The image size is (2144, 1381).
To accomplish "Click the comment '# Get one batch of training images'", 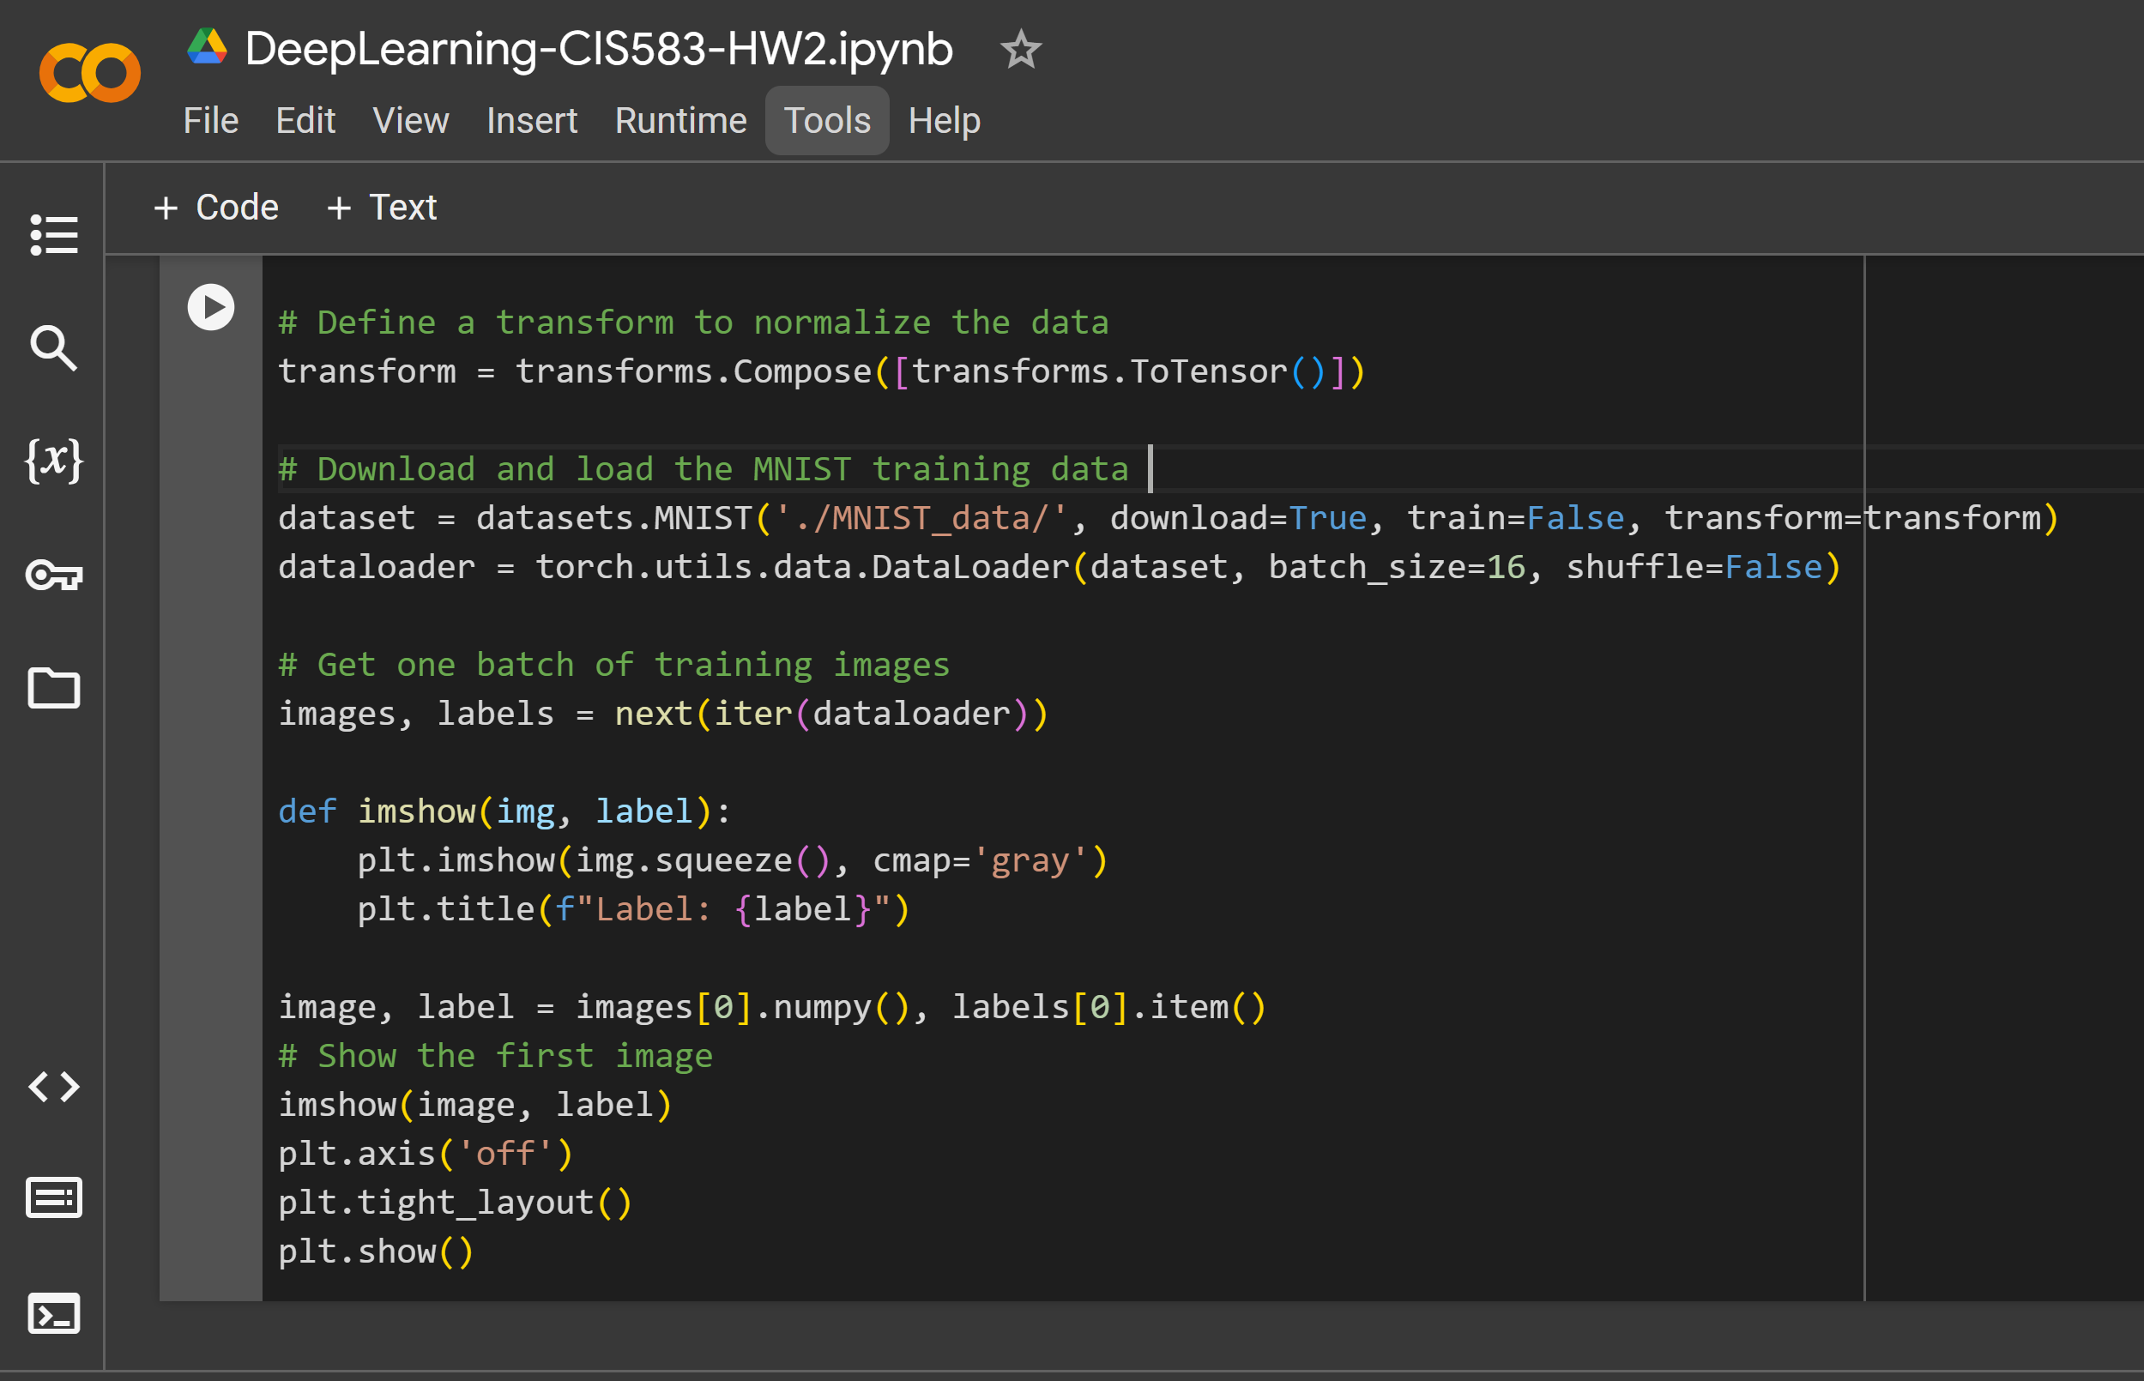I will point(614,666).
